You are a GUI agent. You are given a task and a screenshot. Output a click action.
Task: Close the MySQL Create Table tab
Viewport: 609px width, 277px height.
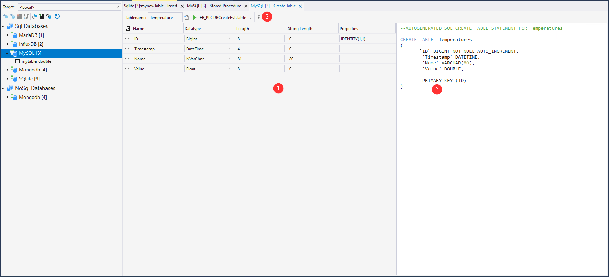click(x=300, y=6)
